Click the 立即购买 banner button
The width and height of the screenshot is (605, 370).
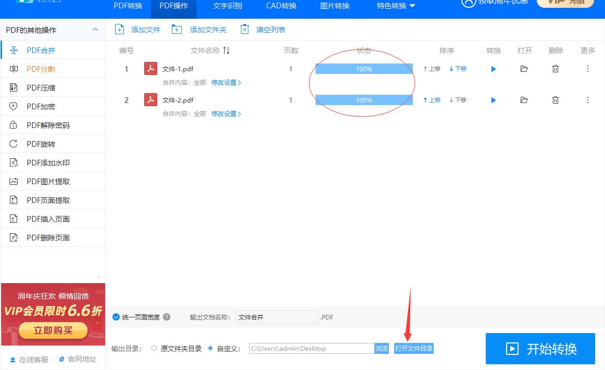(x=53, y=330)
